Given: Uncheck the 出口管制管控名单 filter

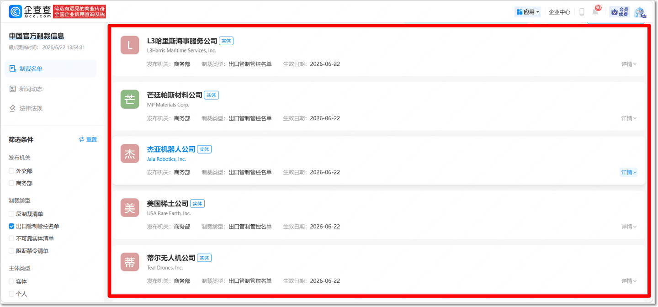Looking at the screenshot, I should tap(11, 226).
